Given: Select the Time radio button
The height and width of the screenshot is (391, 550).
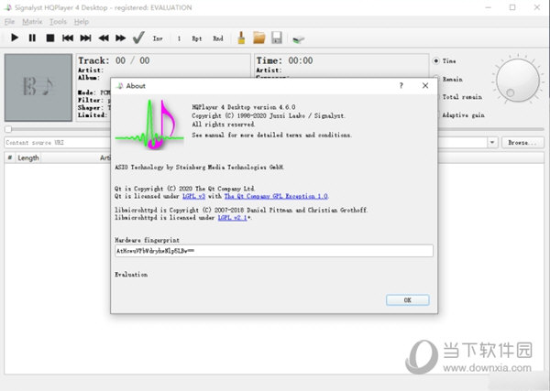Looking at the screenshot, I should pyautogui.click(x=436, y=61).
